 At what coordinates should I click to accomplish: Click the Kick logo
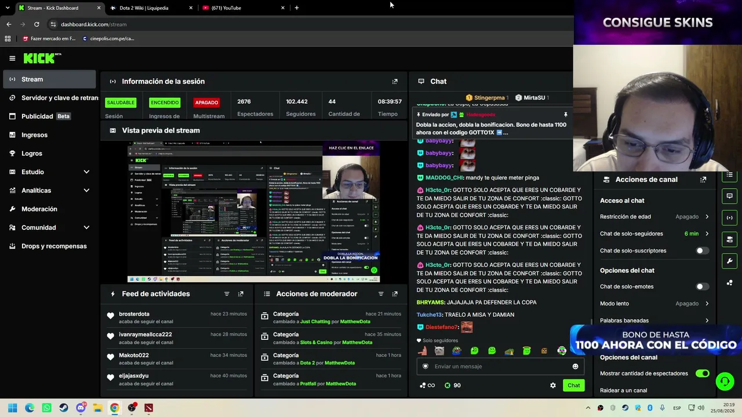click(x=42, y=58)
